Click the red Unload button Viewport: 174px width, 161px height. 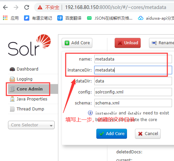(128, 43)
